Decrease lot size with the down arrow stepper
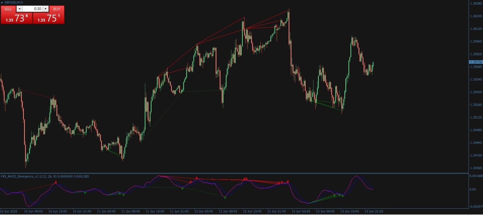 pos(19,9)
